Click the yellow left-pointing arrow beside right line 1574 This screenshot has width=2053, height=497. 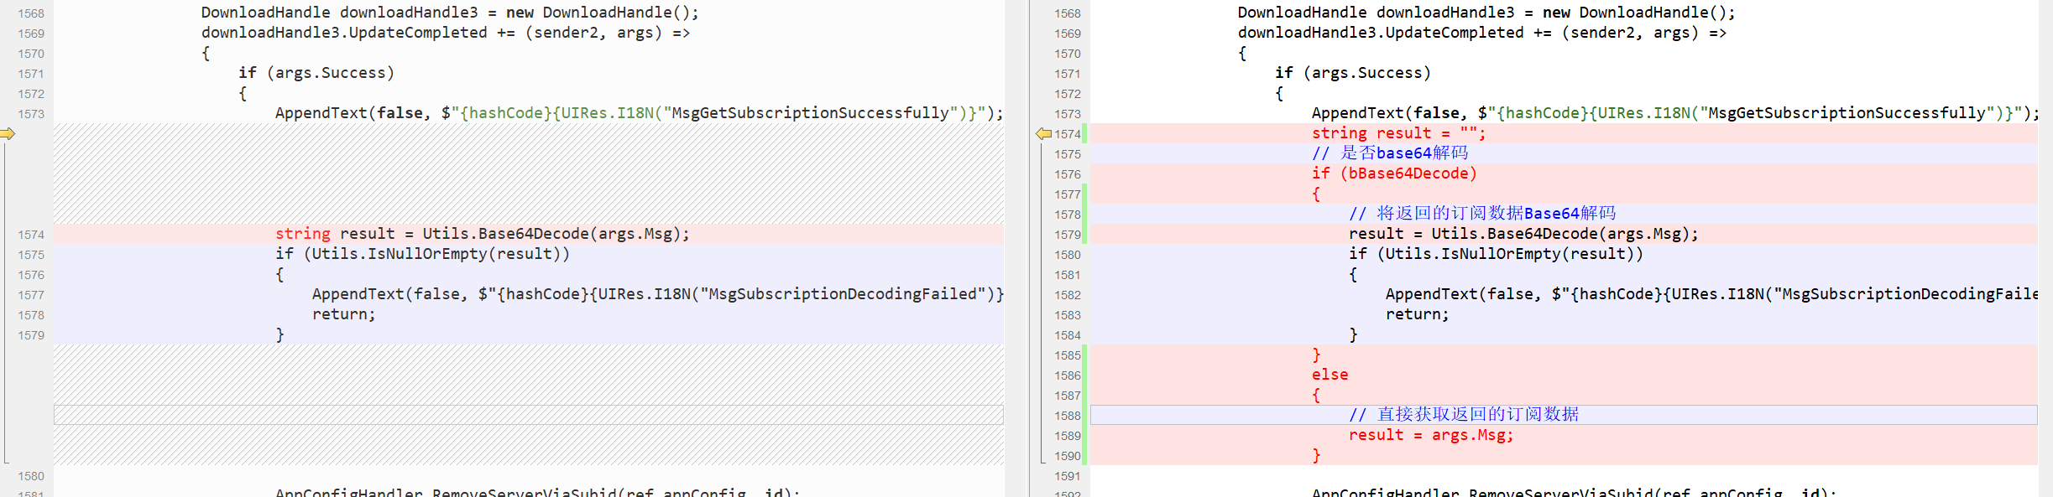[x=1043, y=134]
